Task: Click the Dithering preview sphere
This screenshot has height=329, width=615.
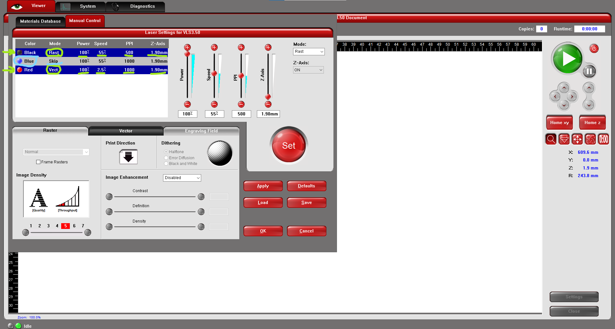Action: 220,153
